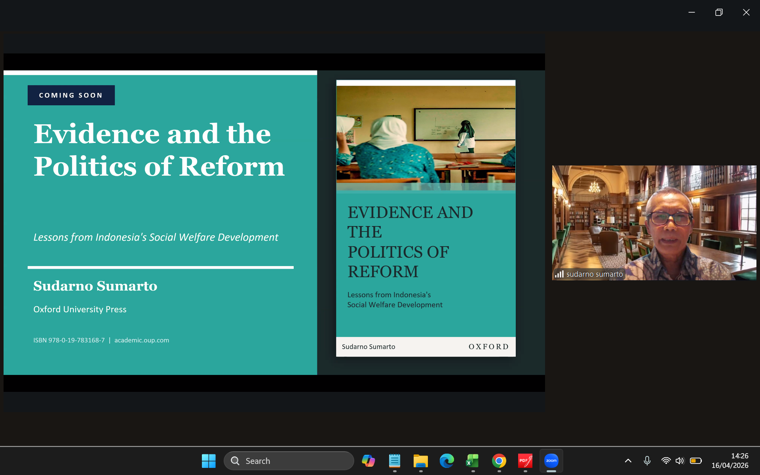
Task: Open Google Chrome from the taskbar
Action: 499,461
